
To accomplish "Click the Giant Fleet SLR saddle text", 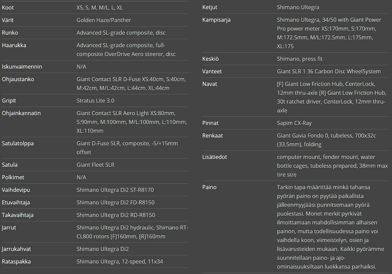I will tap(95, 165).
